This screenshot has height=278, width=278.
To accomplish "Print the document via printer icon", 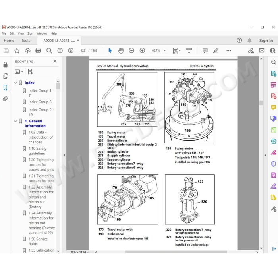I will pos(38,51).
